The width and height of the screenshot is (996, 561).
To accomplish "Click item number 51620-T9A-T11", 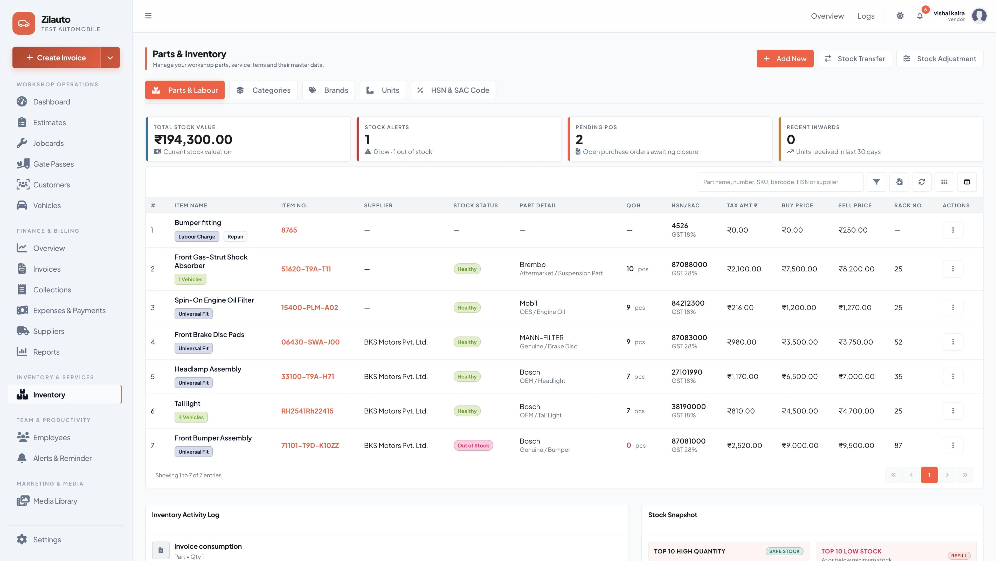I will pos(306,269).
